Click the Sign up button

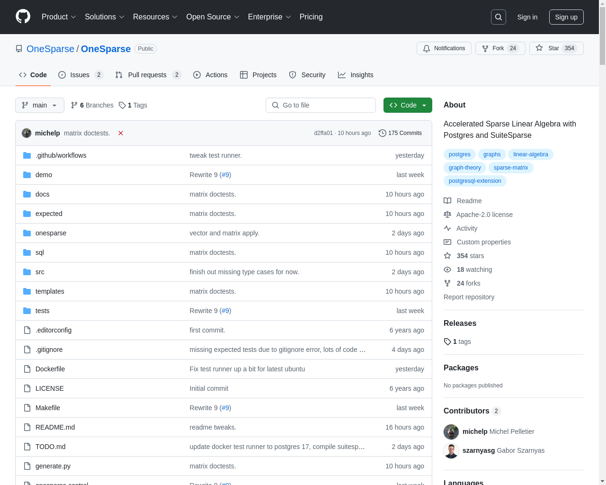coord(566,17)
